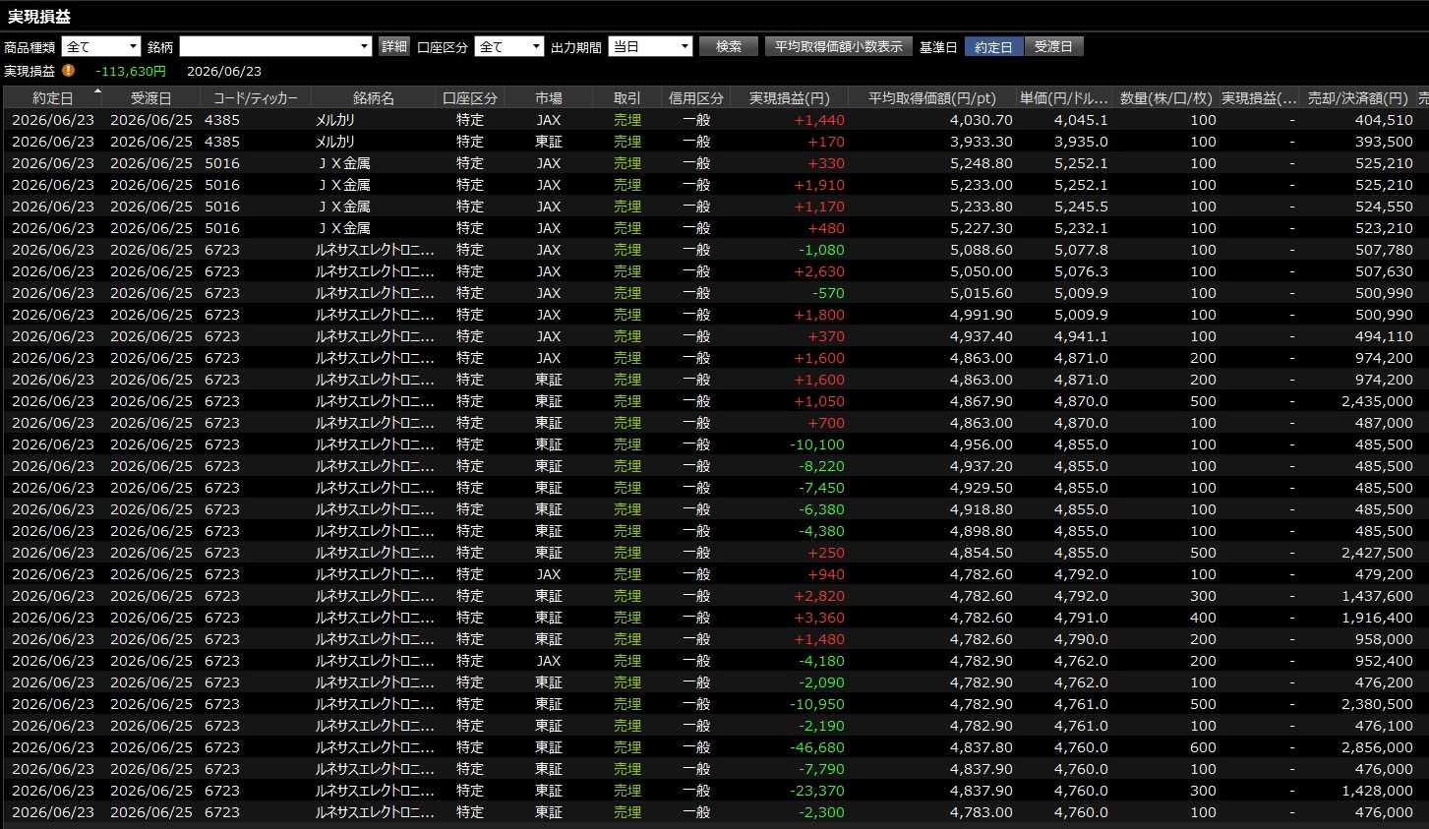Screen dimensions: 1429x829
Task: Sort by 売却/決済額(円) column header
Action: (x=1357, y=98)
